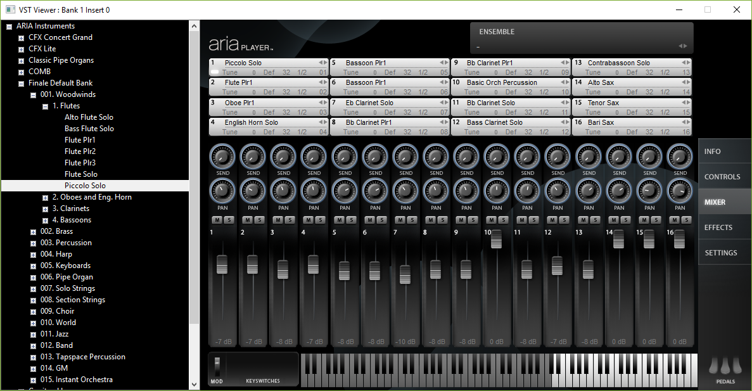Click the PAN knob for channel 4
752x391 pixels.
(314, 191)
